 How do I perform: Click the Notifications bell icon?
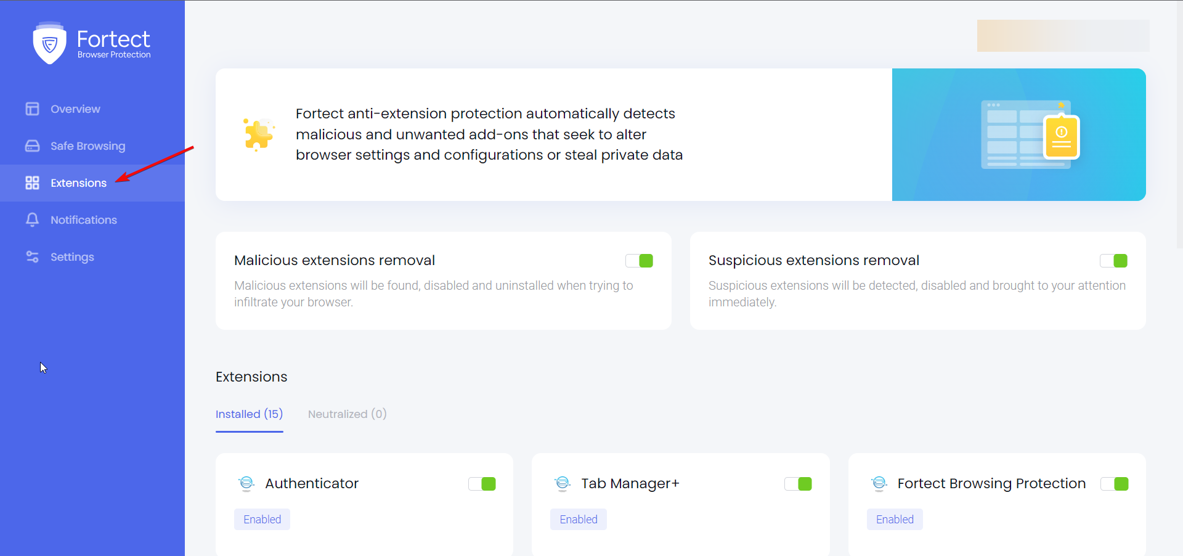pyautogui.click(x=32, y=220)
